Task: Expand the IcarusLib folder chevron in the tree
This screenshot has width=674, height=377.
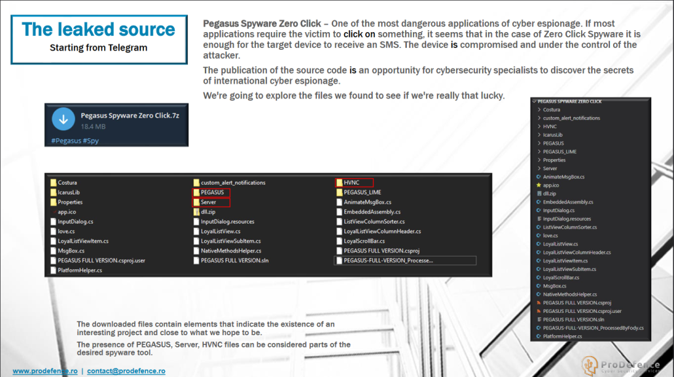Action: [539, 135]
